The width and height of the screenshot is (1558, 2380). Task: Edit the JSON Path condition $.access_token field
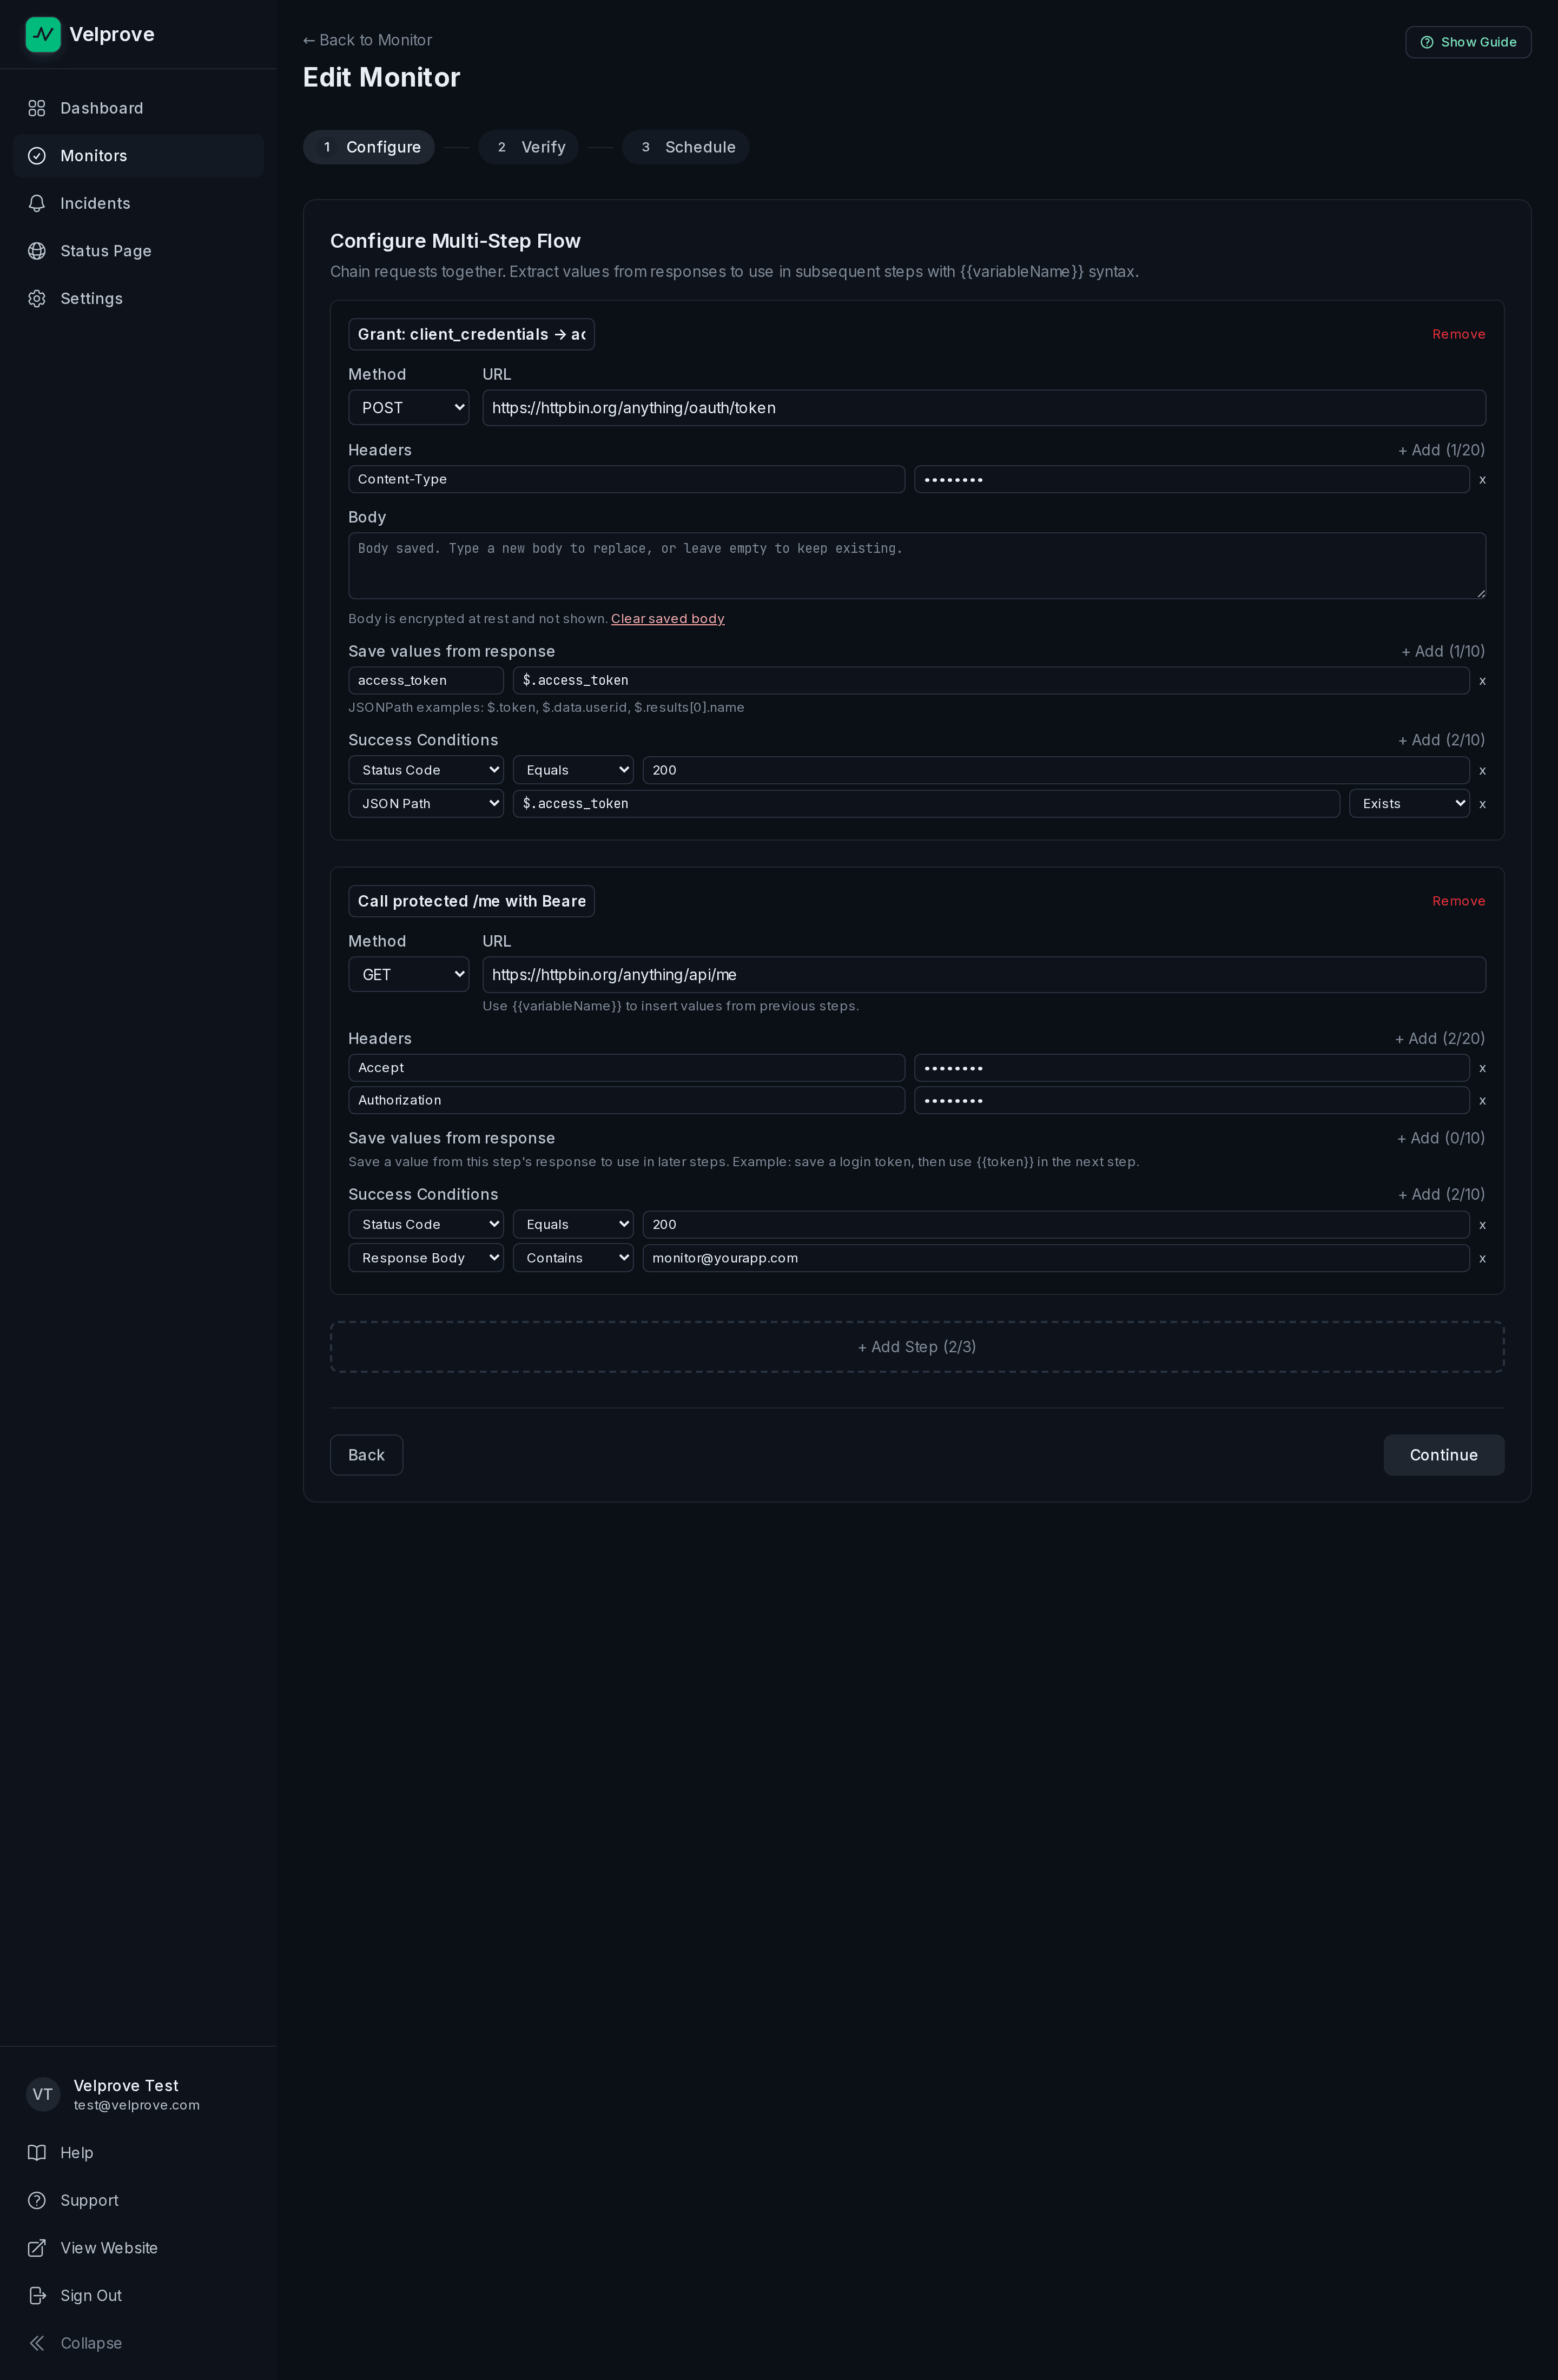(926, 804)
